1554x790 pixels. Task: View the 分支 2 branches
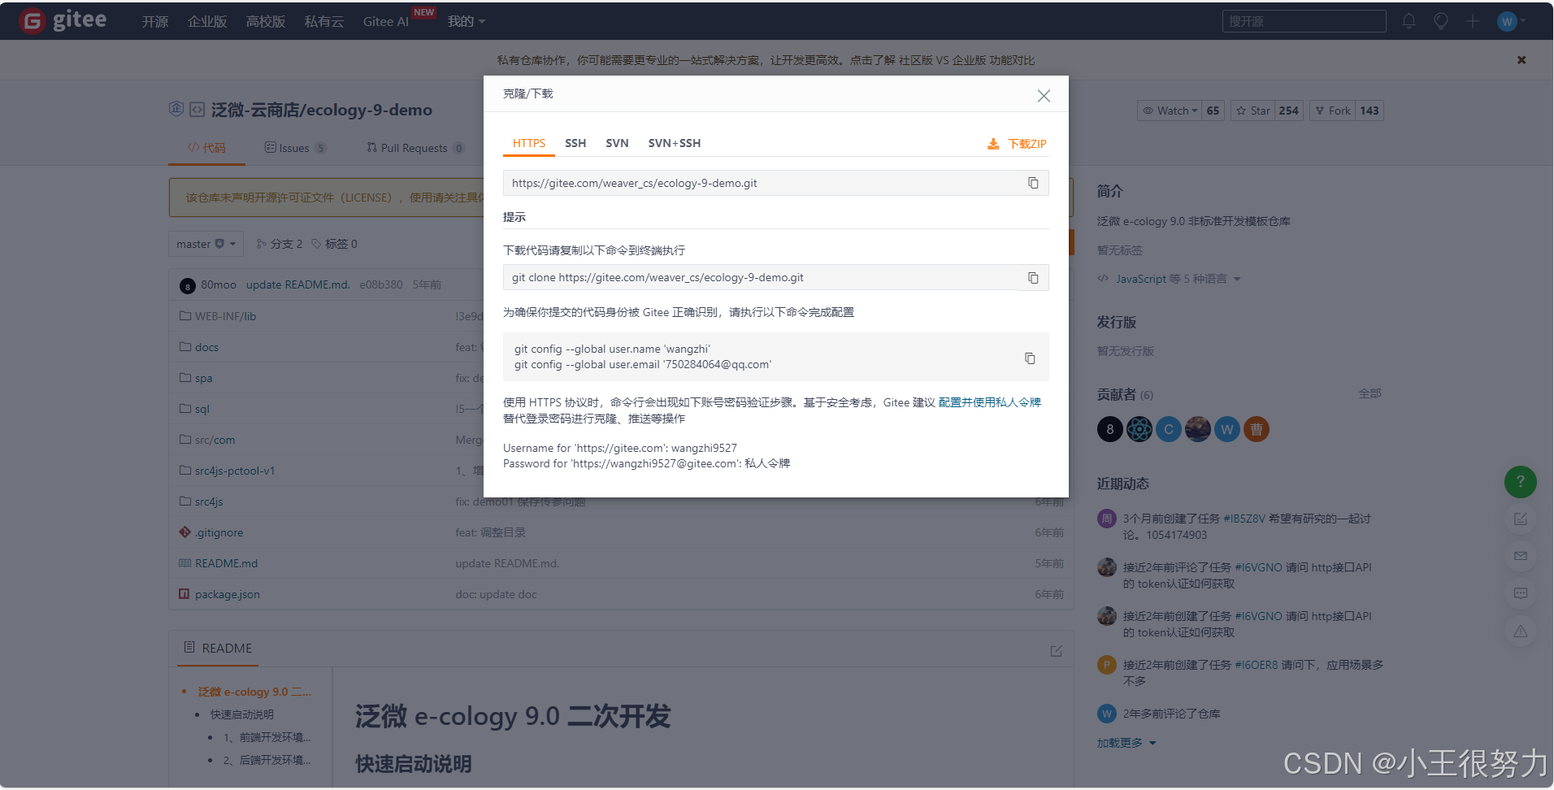pos(279,244)
